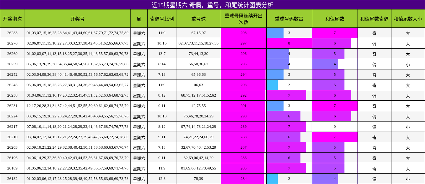
Task: Click repeat balls 06,63
Action: click(199, 85)
